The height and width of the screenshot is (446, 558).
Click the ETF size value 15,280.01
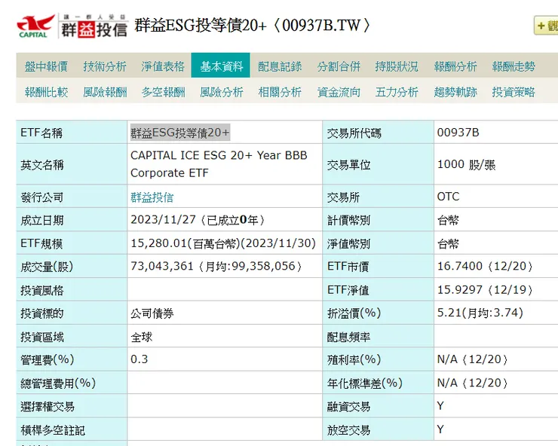[158, 243]
